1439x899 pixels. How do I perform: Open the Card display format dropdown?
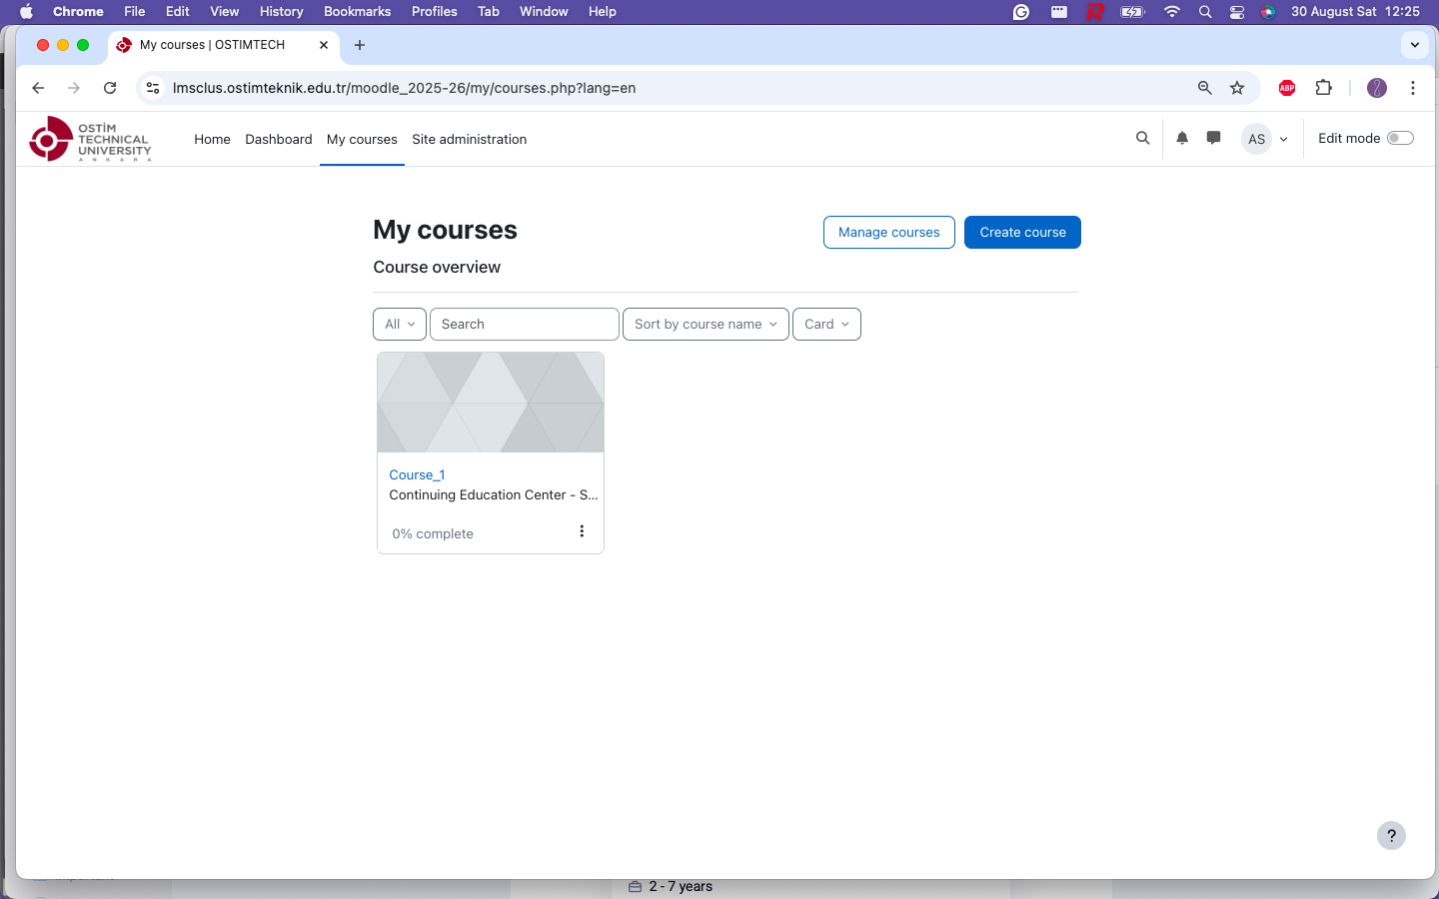826,324
